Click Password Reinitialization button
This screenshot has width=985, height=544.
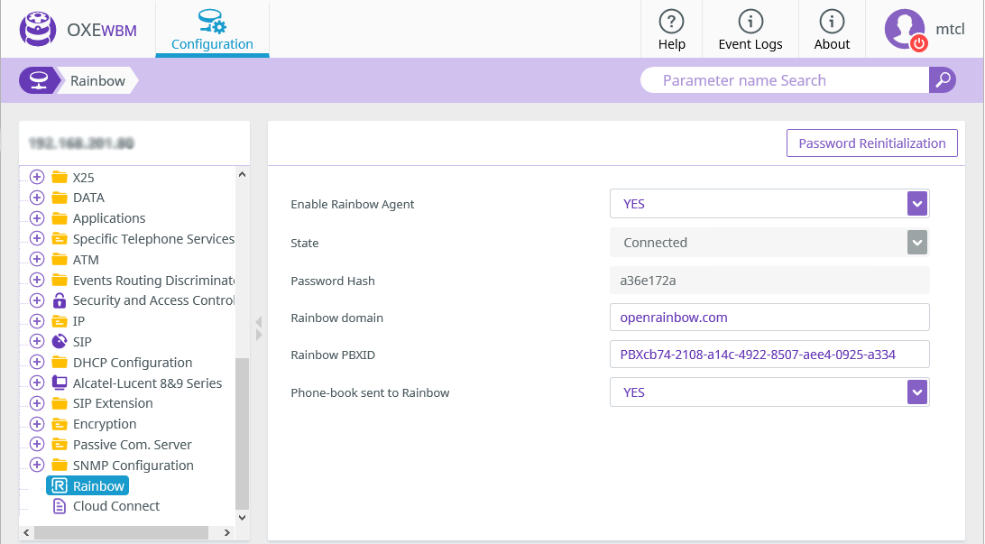(x=872, y=143)
